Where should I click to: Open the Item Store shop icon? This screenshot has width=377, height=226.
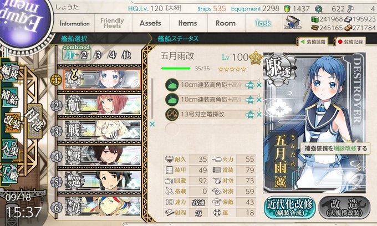coord(293,23)
